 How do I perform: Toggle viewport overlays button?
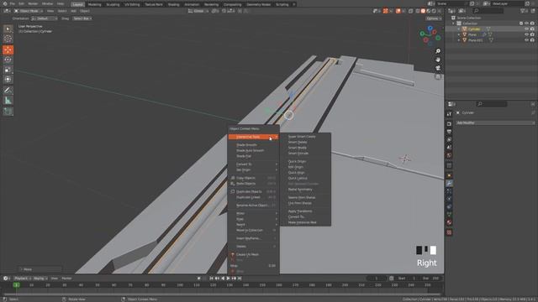coord(398,11)
